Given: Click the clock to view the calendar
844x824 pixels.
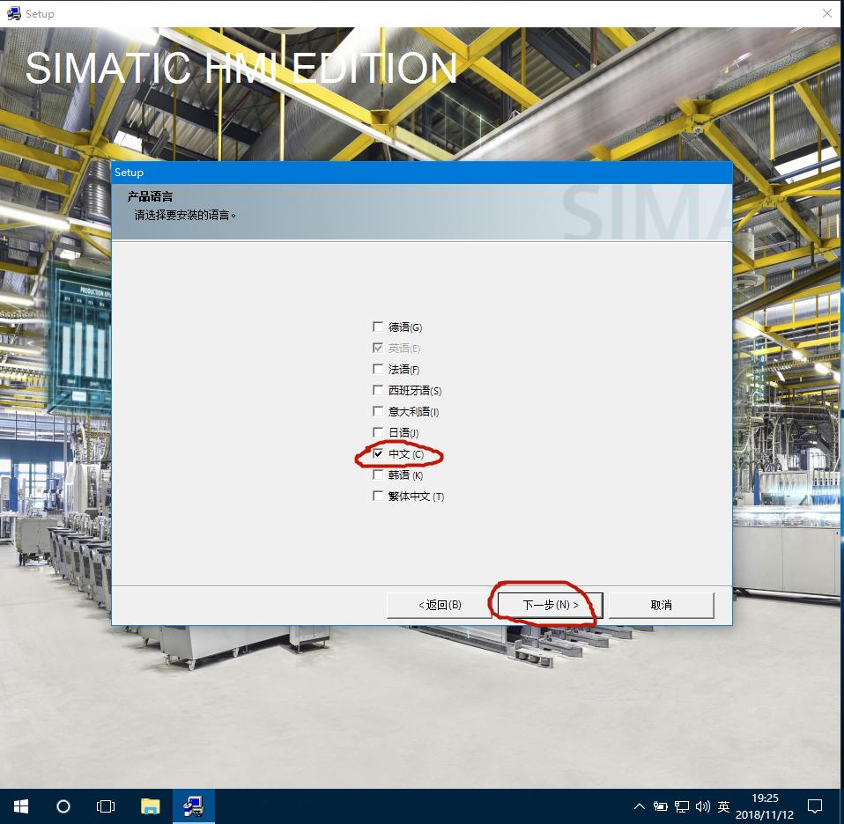Looking at the screenshot, I should [761, 806].
